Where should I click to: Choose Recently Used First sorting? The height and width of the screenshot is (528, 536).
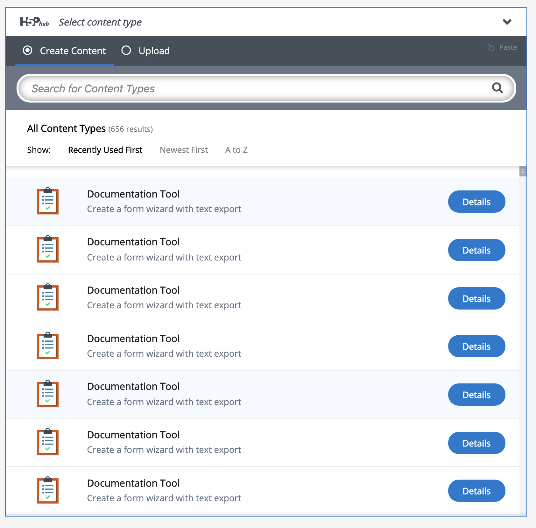tap(105, 150)
